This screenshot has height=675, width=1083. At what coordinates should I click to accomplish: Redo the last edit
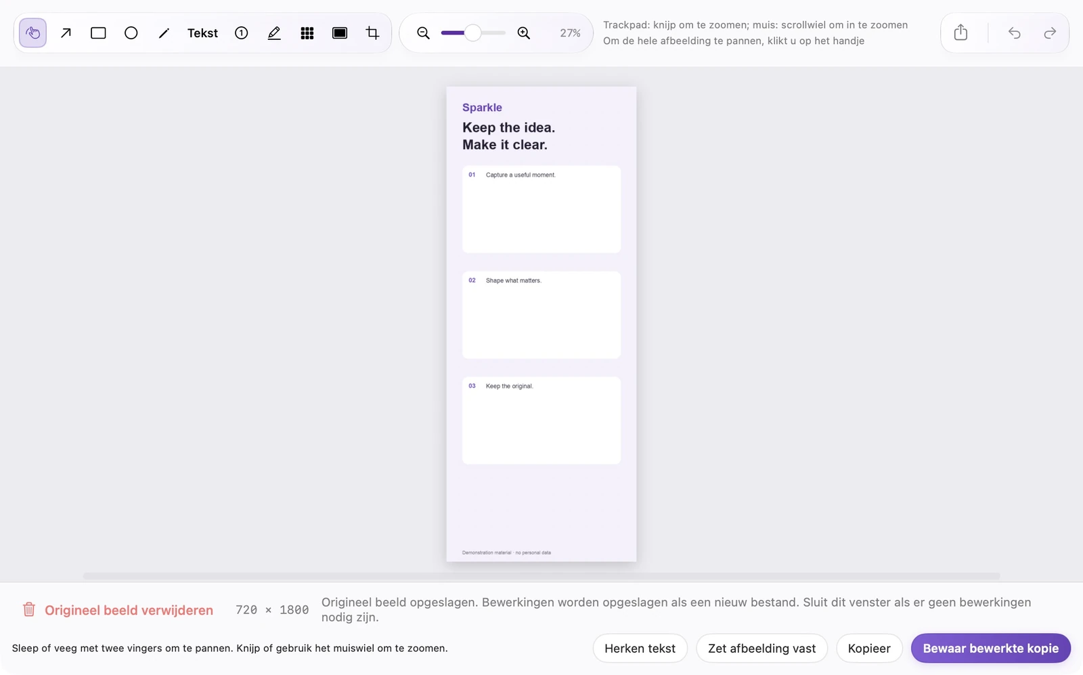1050,32
